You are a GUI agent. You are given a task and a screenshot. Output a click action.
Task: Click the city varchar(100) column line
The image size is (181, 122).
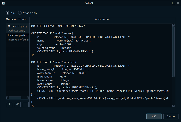[56, 44]
